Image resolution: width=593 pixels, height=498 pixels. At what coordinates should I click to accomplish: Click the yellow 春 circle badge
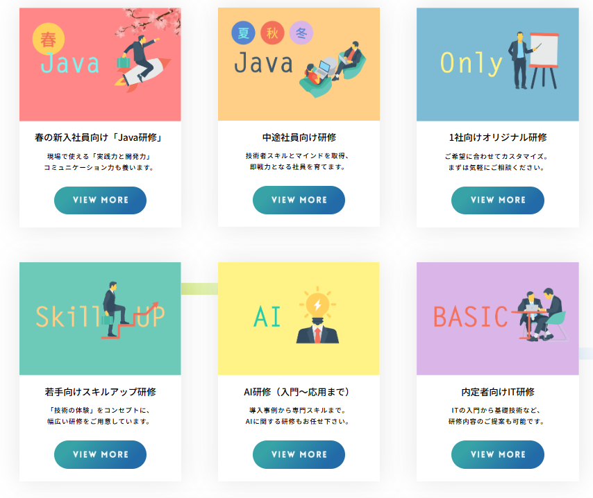pyautogui.click(x=49, y=39)
